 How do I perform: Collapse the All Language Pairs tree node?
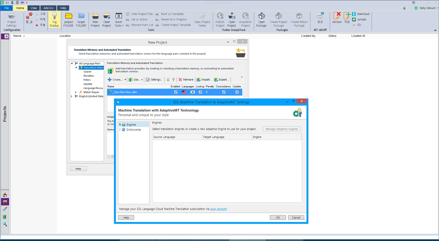pos(72,63)
